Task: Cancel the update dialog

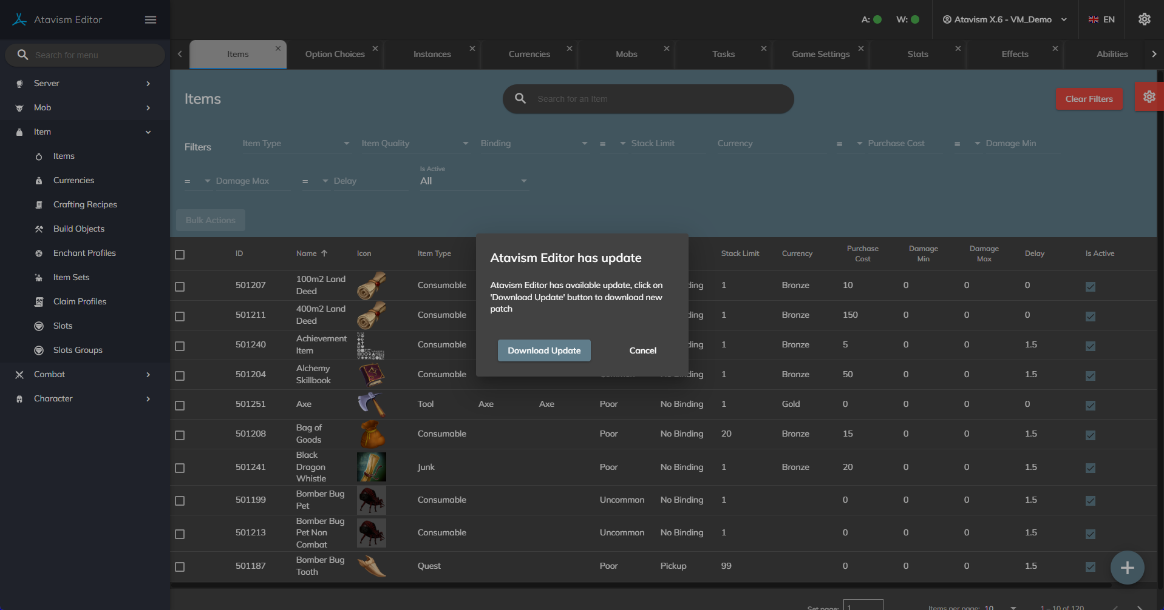Action: (x=642, y=350)
